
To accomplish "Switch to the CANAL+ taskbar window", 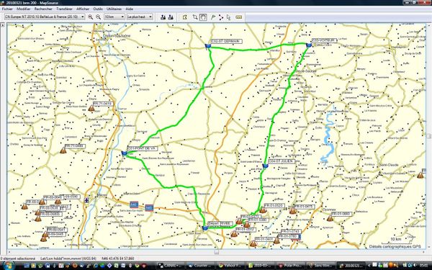I will 171,266.
